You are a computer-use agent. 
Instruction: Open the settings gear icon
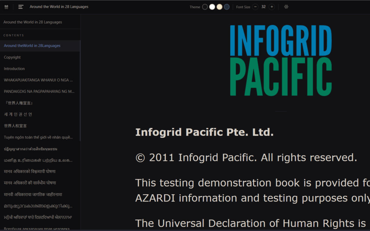coord(286,7)
